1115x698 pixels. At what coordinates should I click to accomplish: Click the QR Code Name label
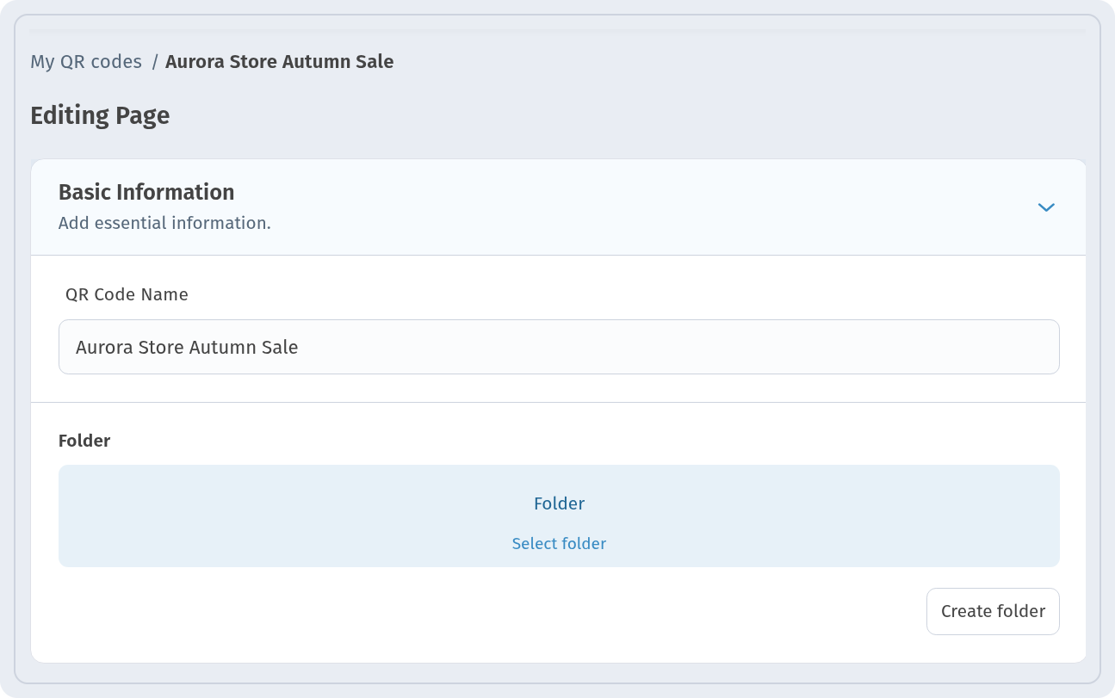(127, 294)
